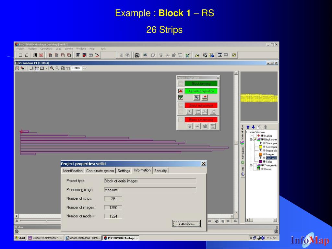Toggle visibility eye of Image labels layer
This screenshot has width=332, height=249.
tap(264, 150)
